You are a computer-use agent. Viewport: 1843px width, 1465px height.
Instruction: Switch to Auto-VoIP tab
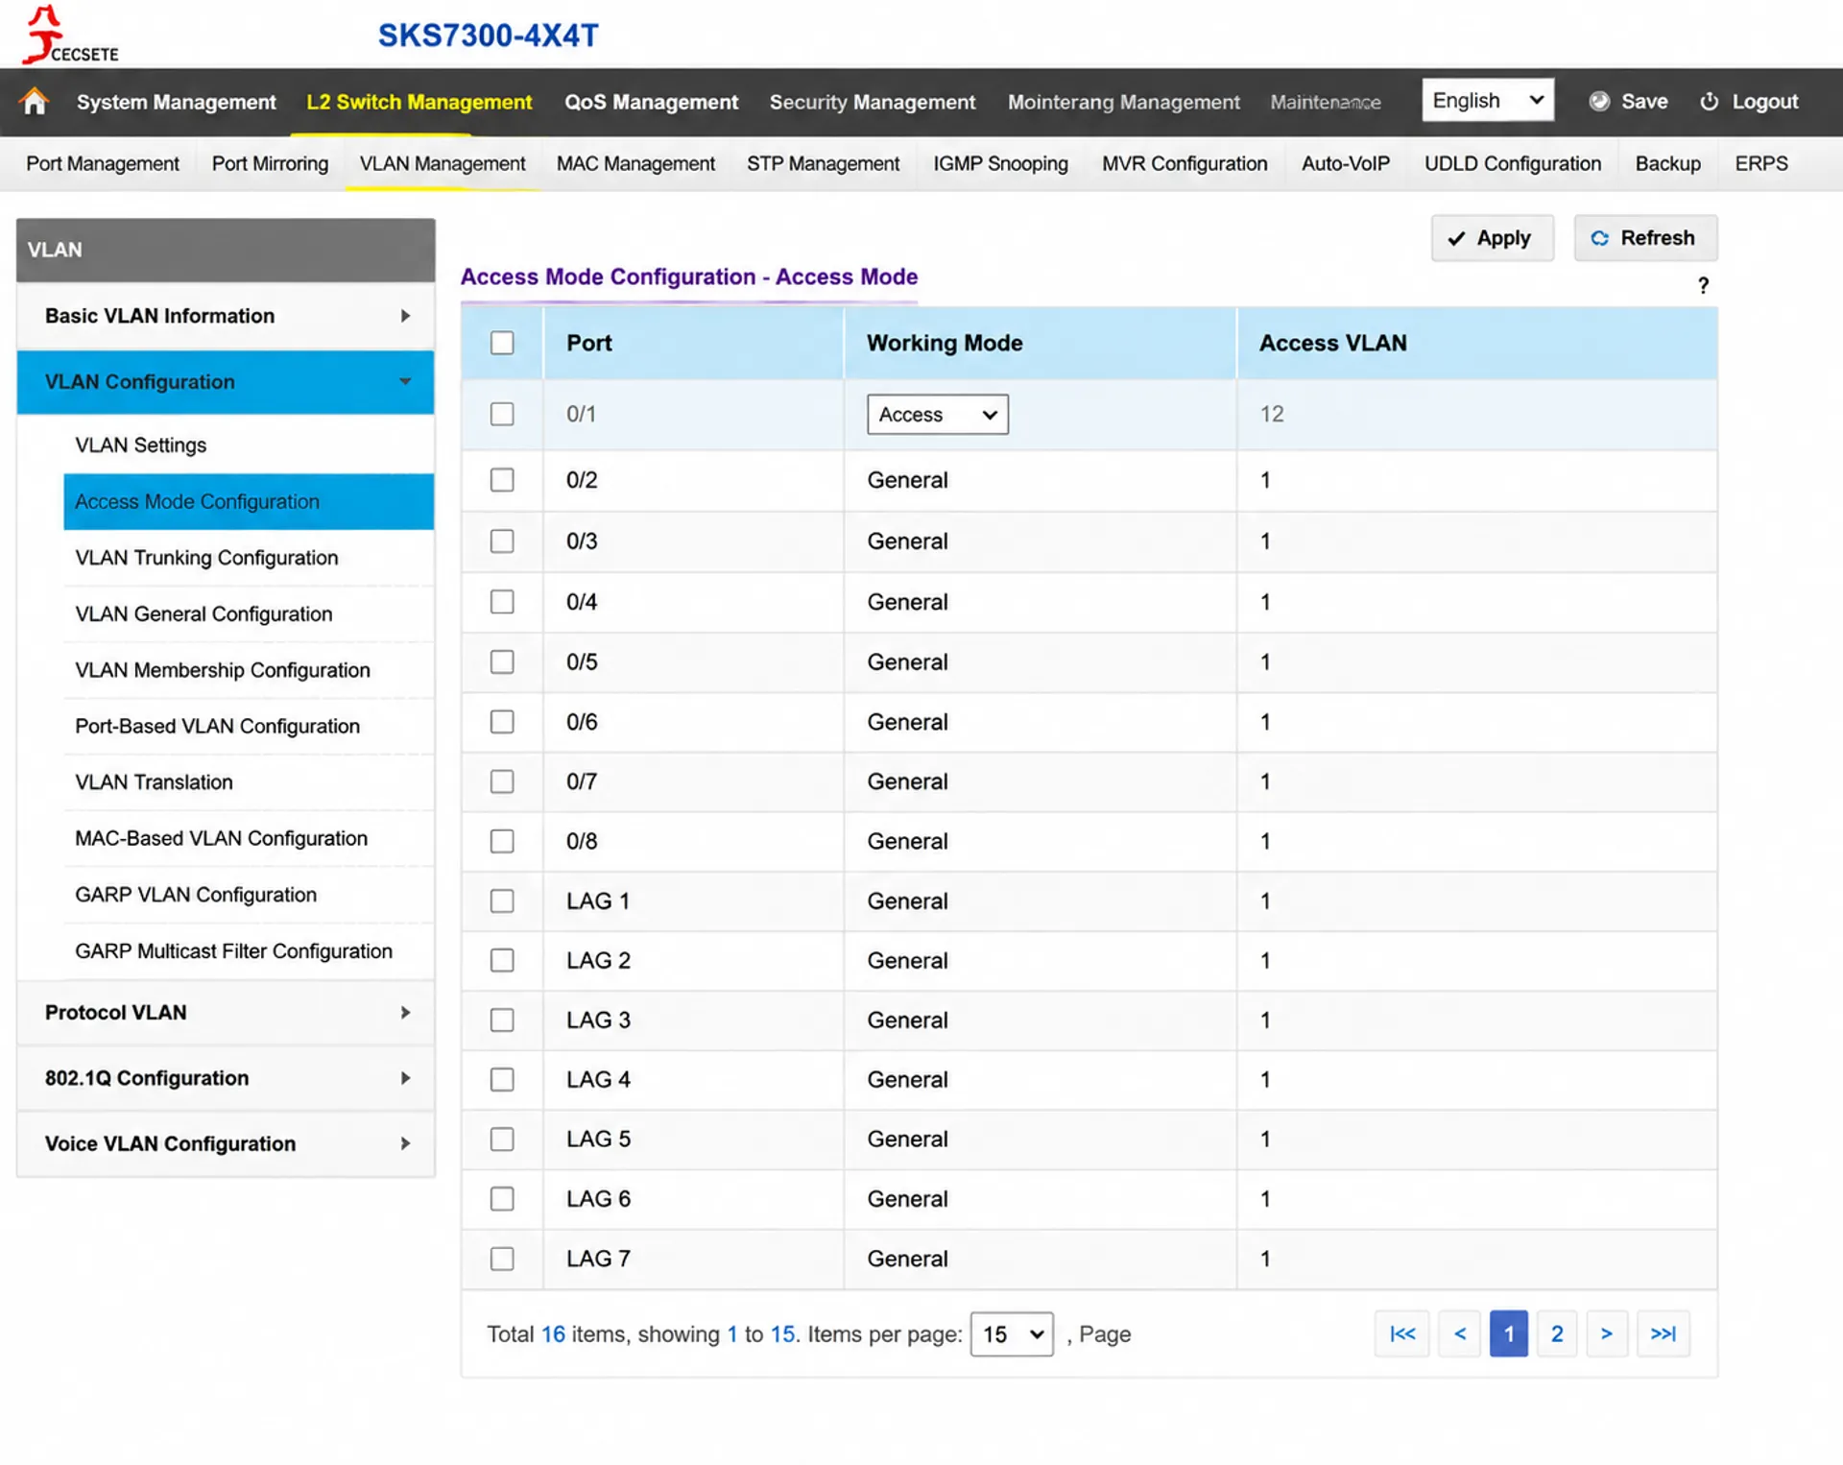pos(1345,163)
